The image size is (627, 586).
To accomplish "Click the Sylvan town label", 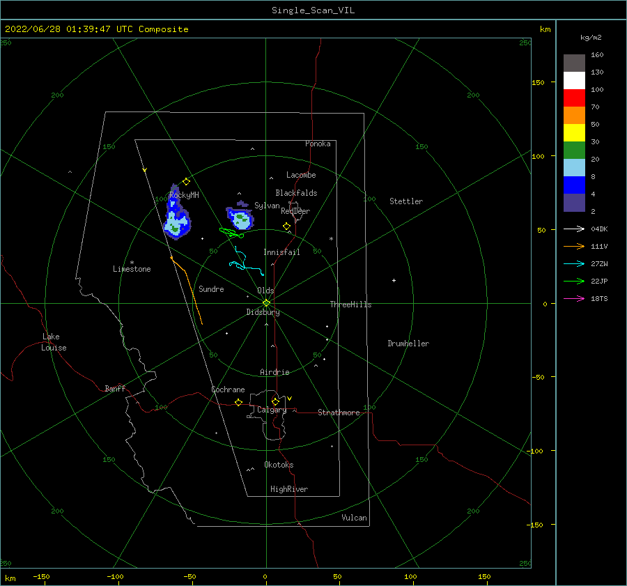I will tap(267, 206).
